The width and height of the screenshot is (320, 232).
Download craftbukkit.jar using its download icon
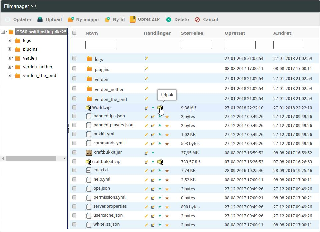[x=153, y=153]
